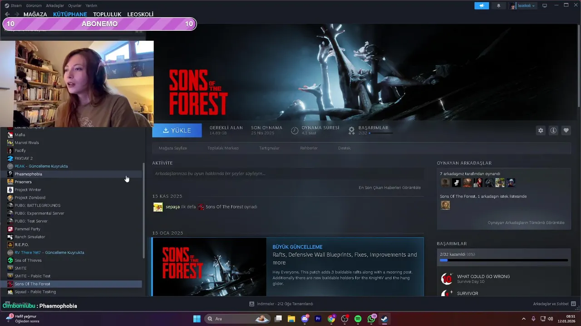Go back with the left arrow

(7, 14)
